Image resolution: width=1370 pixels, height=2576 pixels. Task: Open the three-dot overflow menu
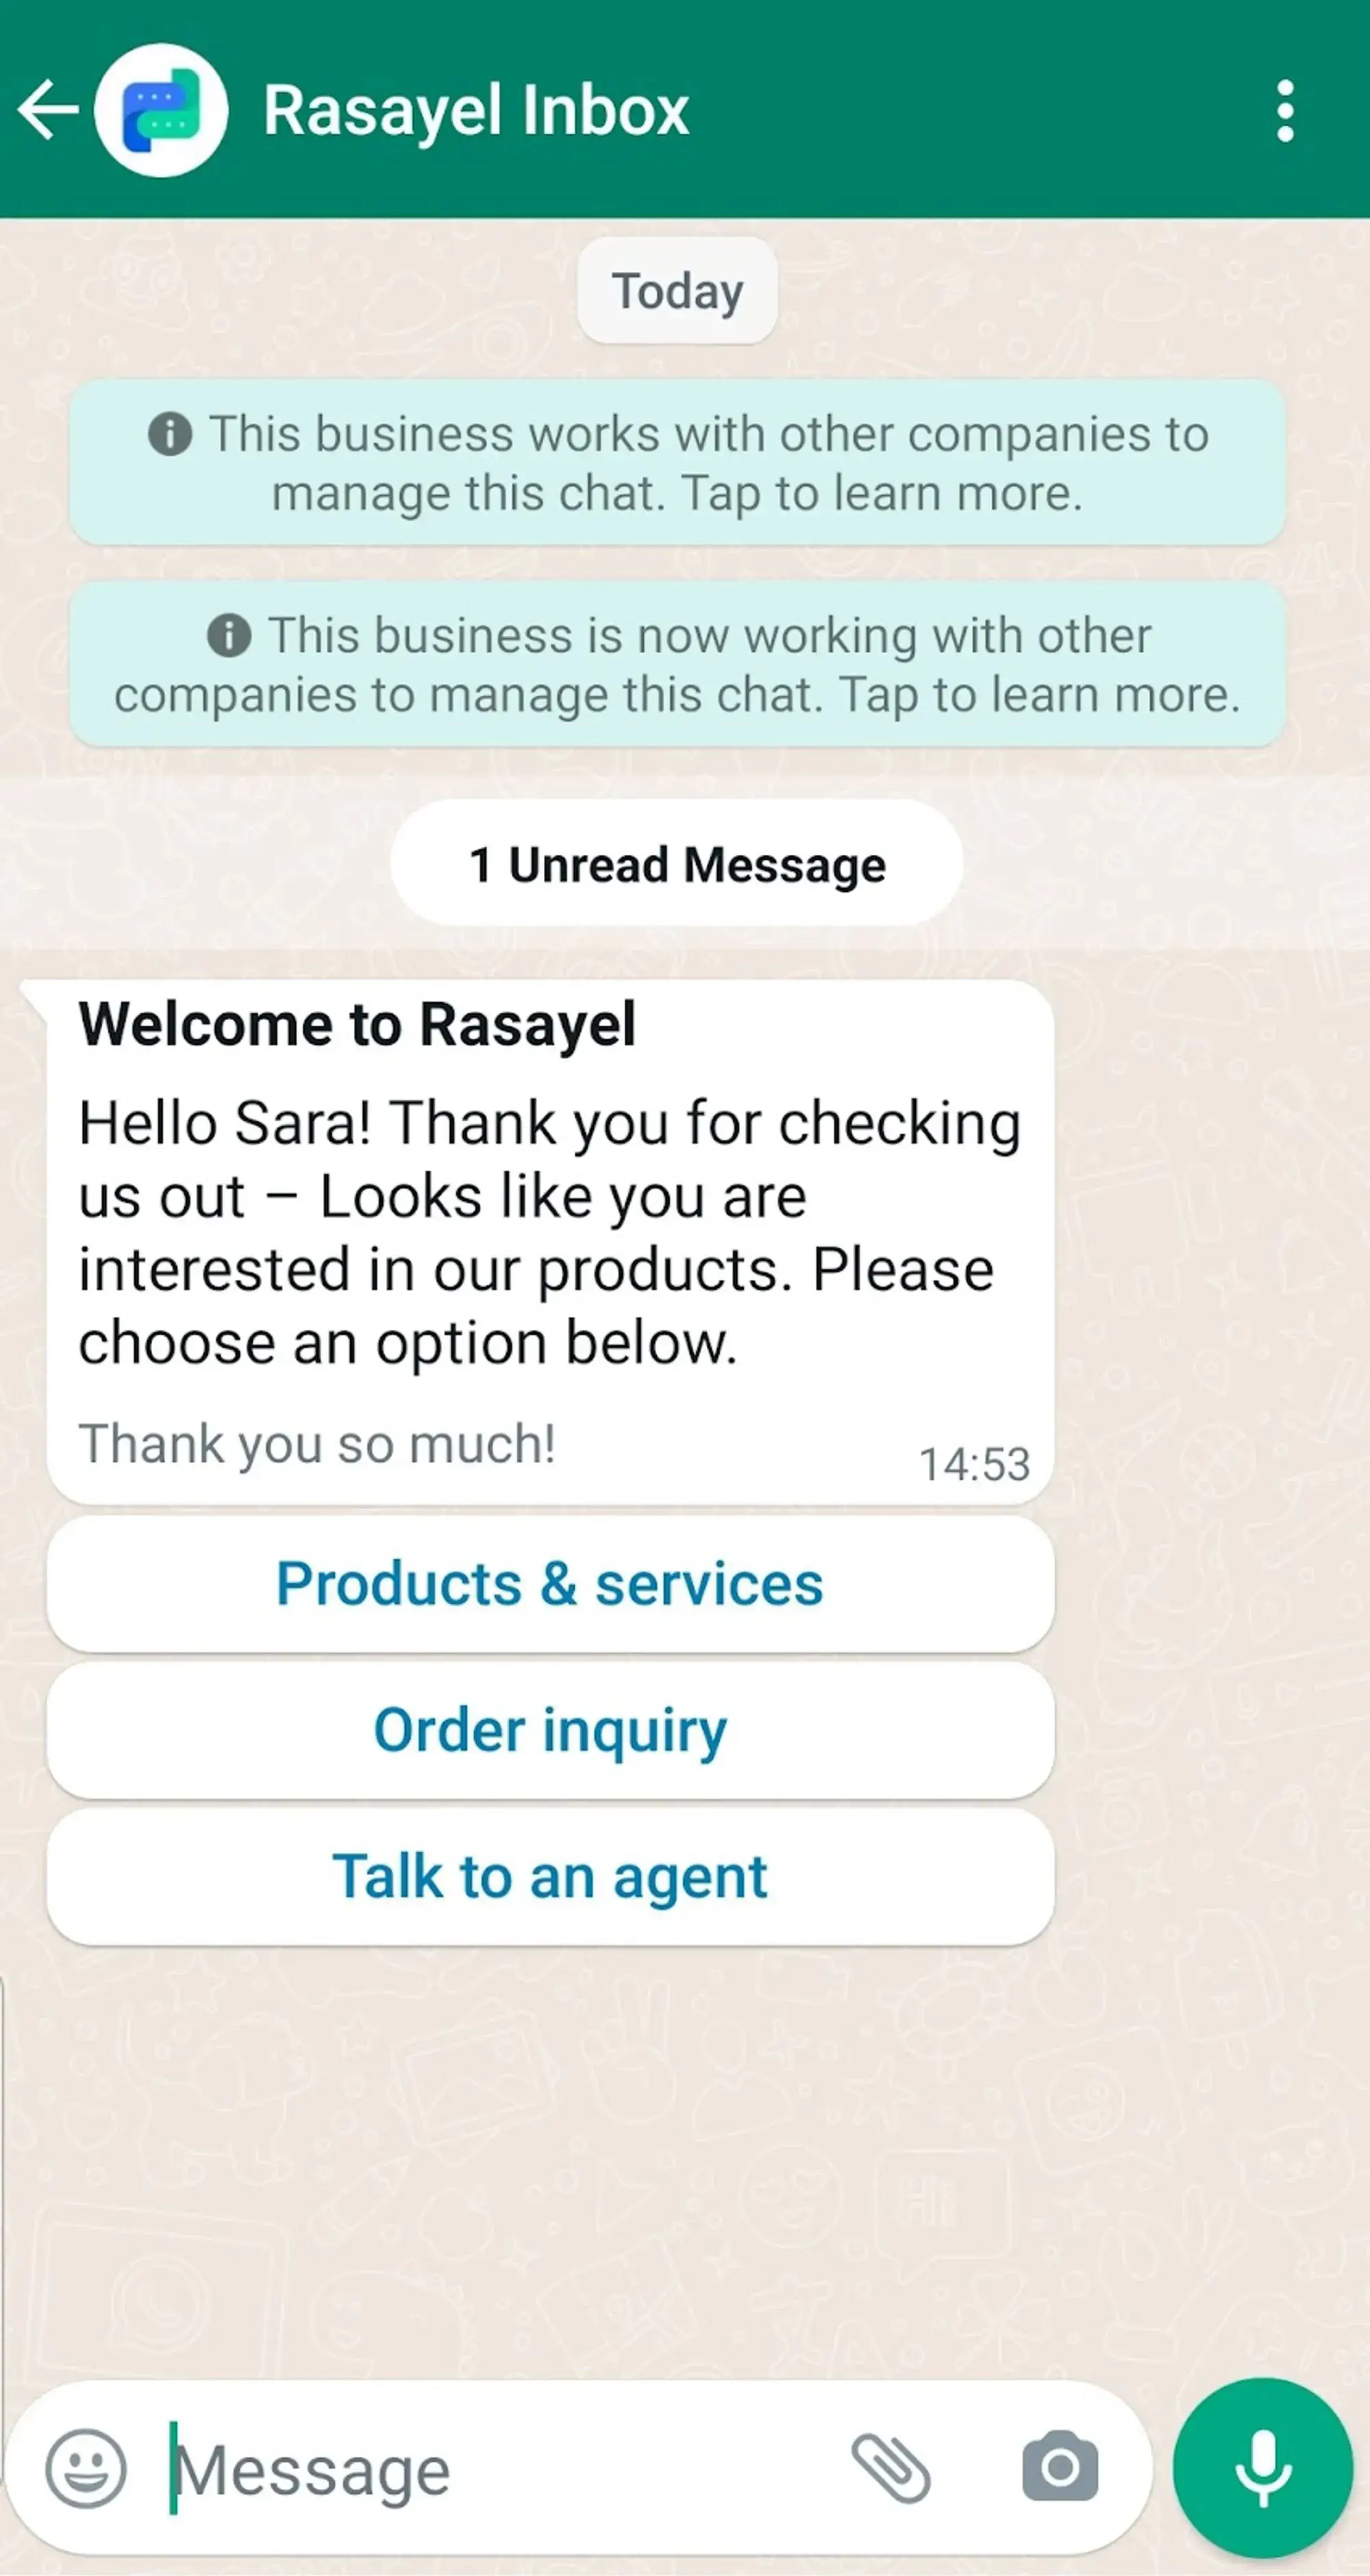1290,109
